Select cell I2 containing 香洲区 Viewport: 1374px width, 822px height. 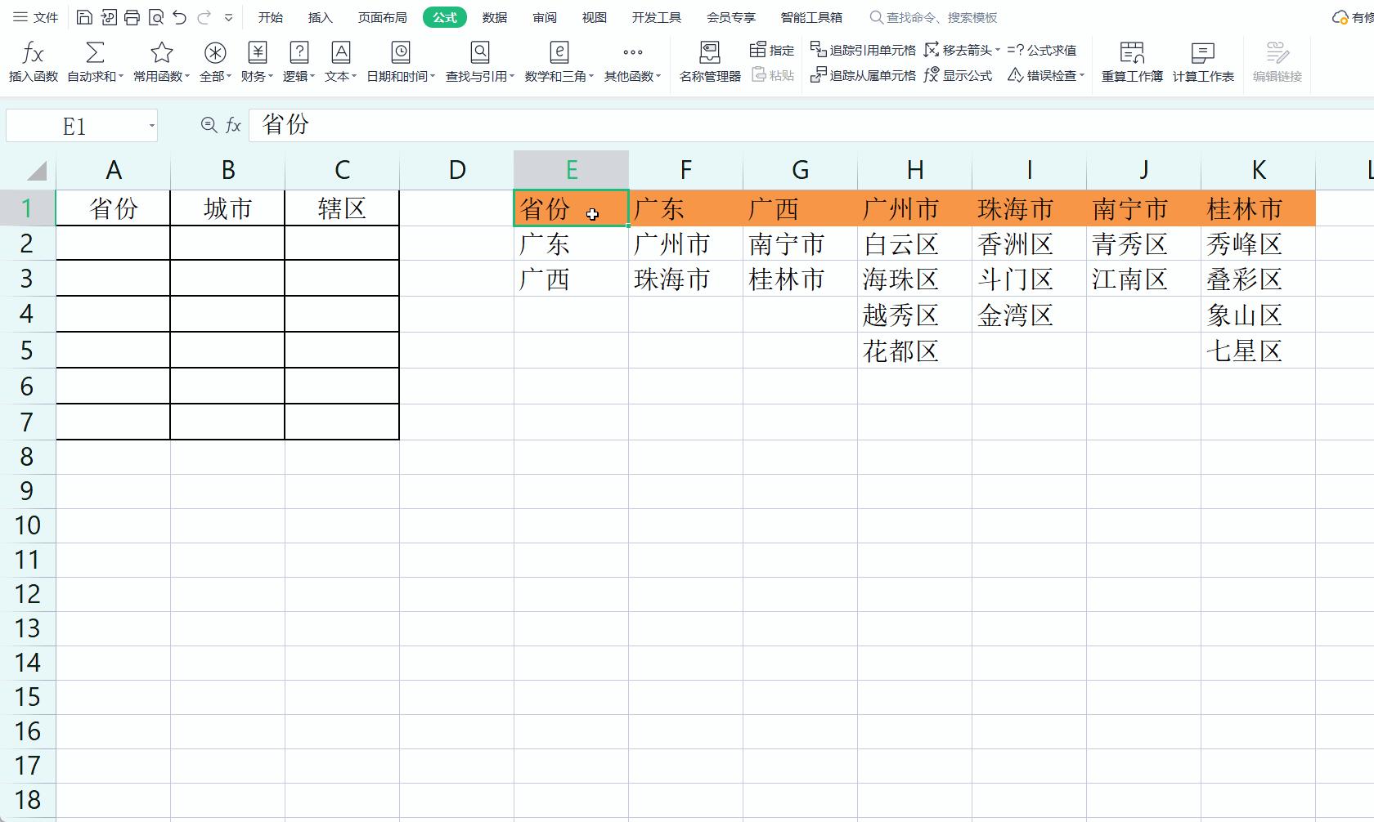point(1030,243)
